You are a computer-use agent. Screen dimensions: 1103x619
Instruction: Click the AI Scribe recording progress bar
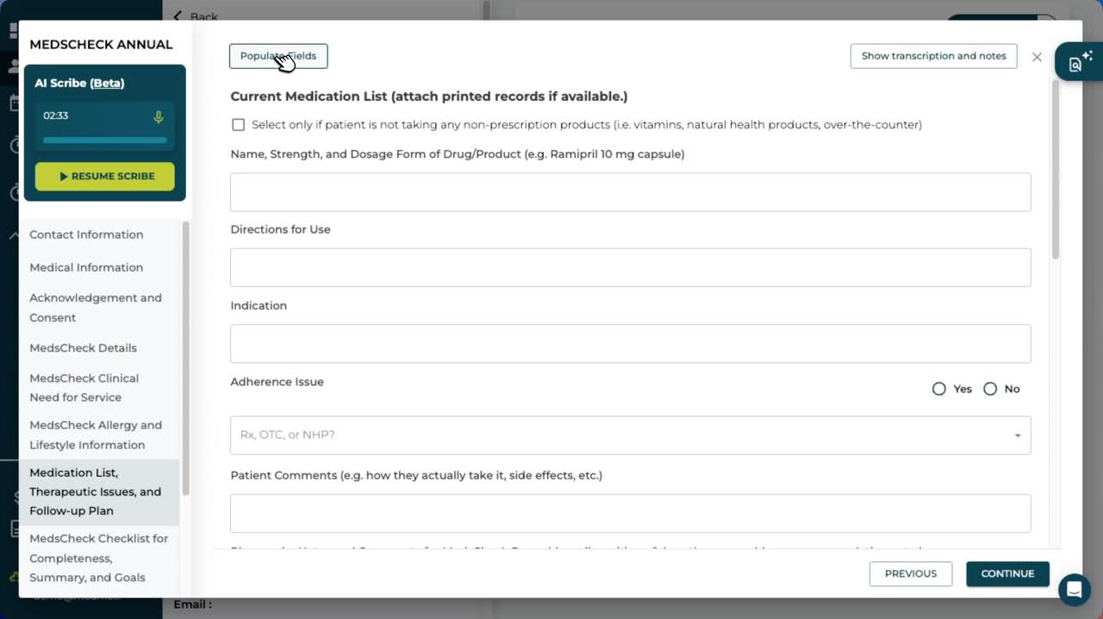point(104,140)
